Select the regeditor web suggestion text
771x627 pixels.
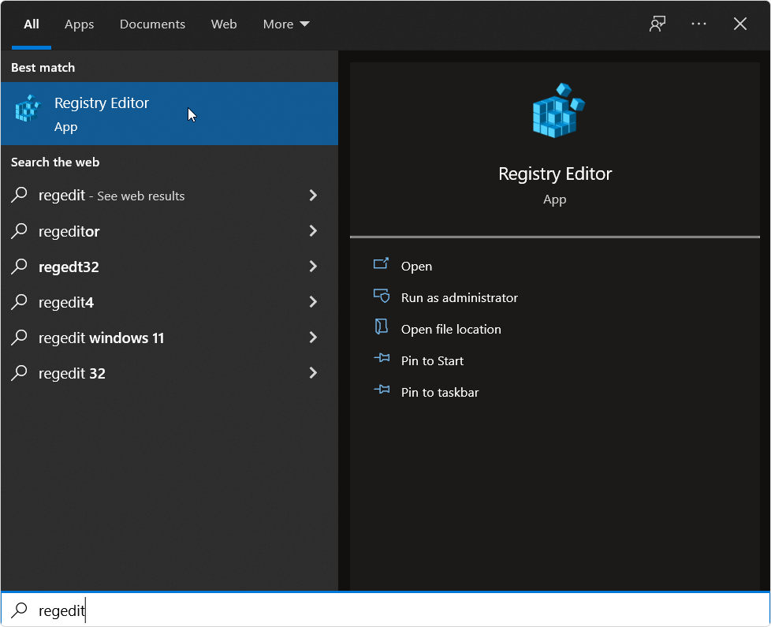(x=69, y=231)
